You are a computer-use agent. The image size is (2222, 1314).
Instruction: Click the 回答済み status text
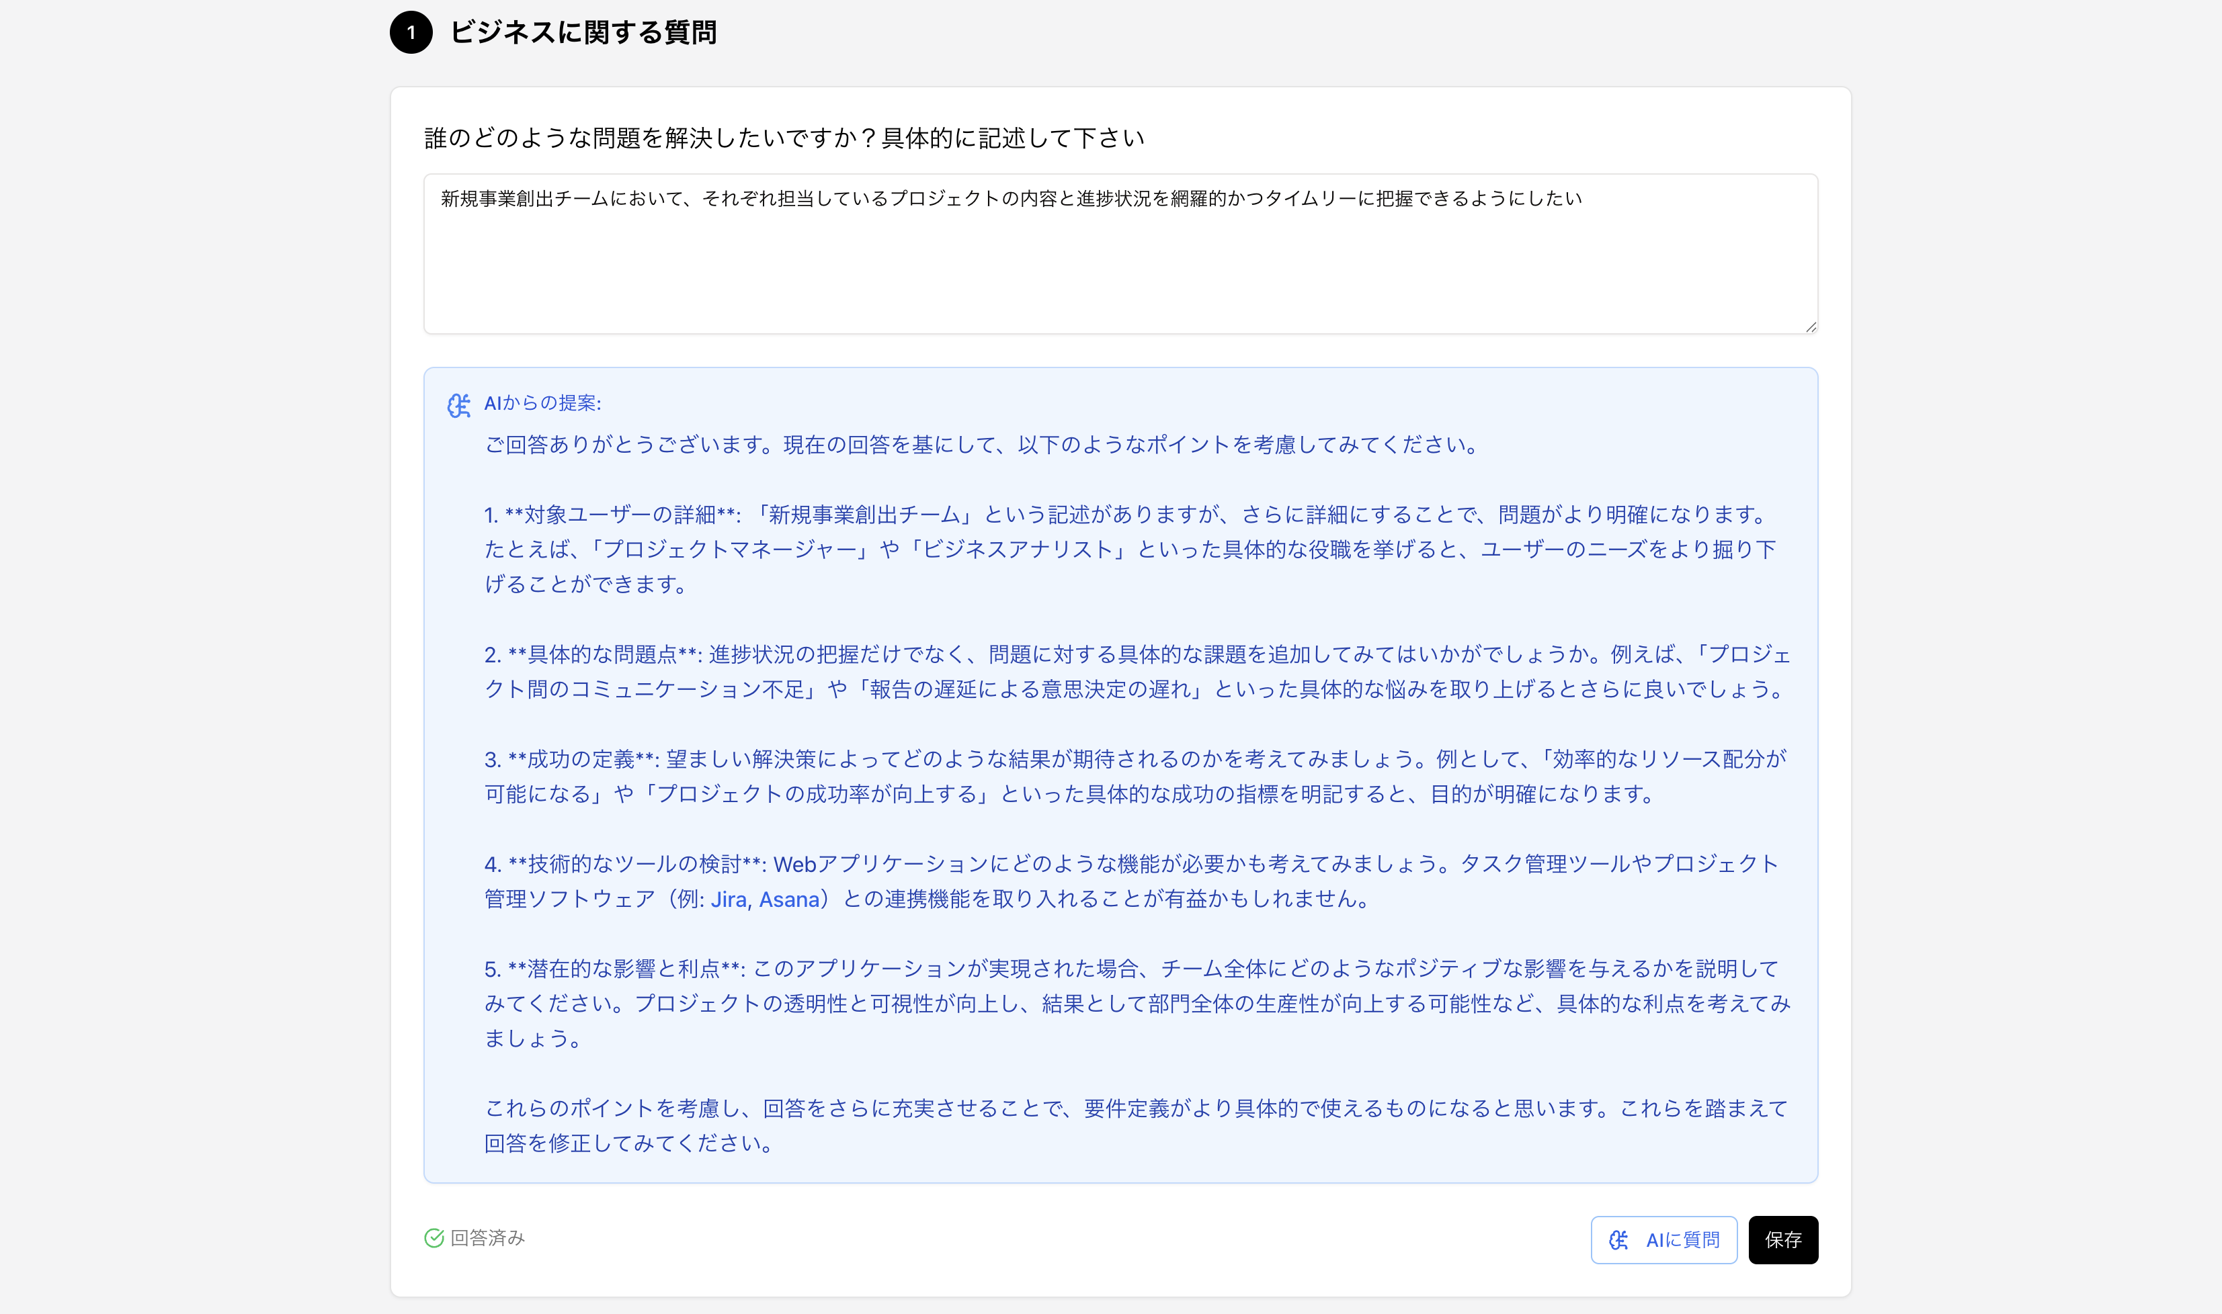[488, 1238]
